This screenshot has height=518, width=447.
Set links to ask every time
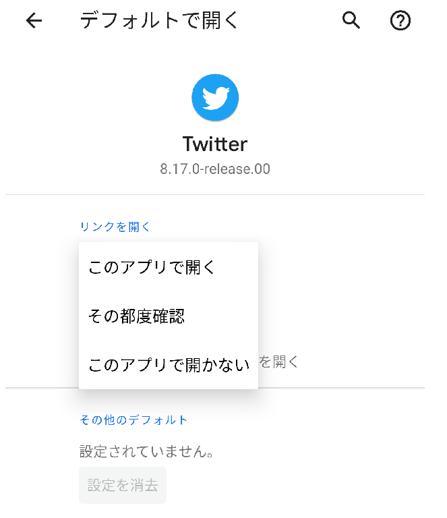pyautogui.click(x=169, y=316)
